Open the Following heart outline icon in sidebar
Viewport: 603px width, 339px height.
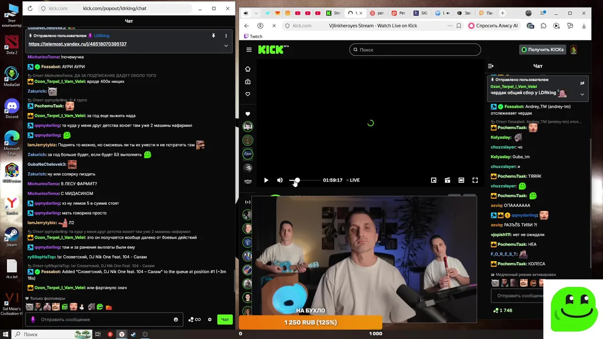(248, 94)
